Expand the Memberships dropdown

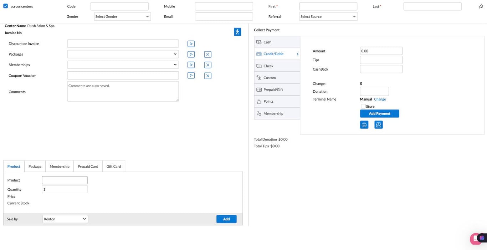pyautogui.click(x=123, y=65)
